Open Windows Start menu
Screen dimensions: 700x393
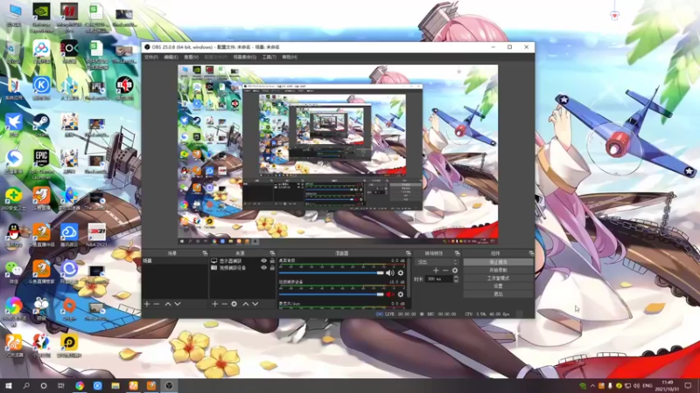pyautogui.click(x=8, y=386)
